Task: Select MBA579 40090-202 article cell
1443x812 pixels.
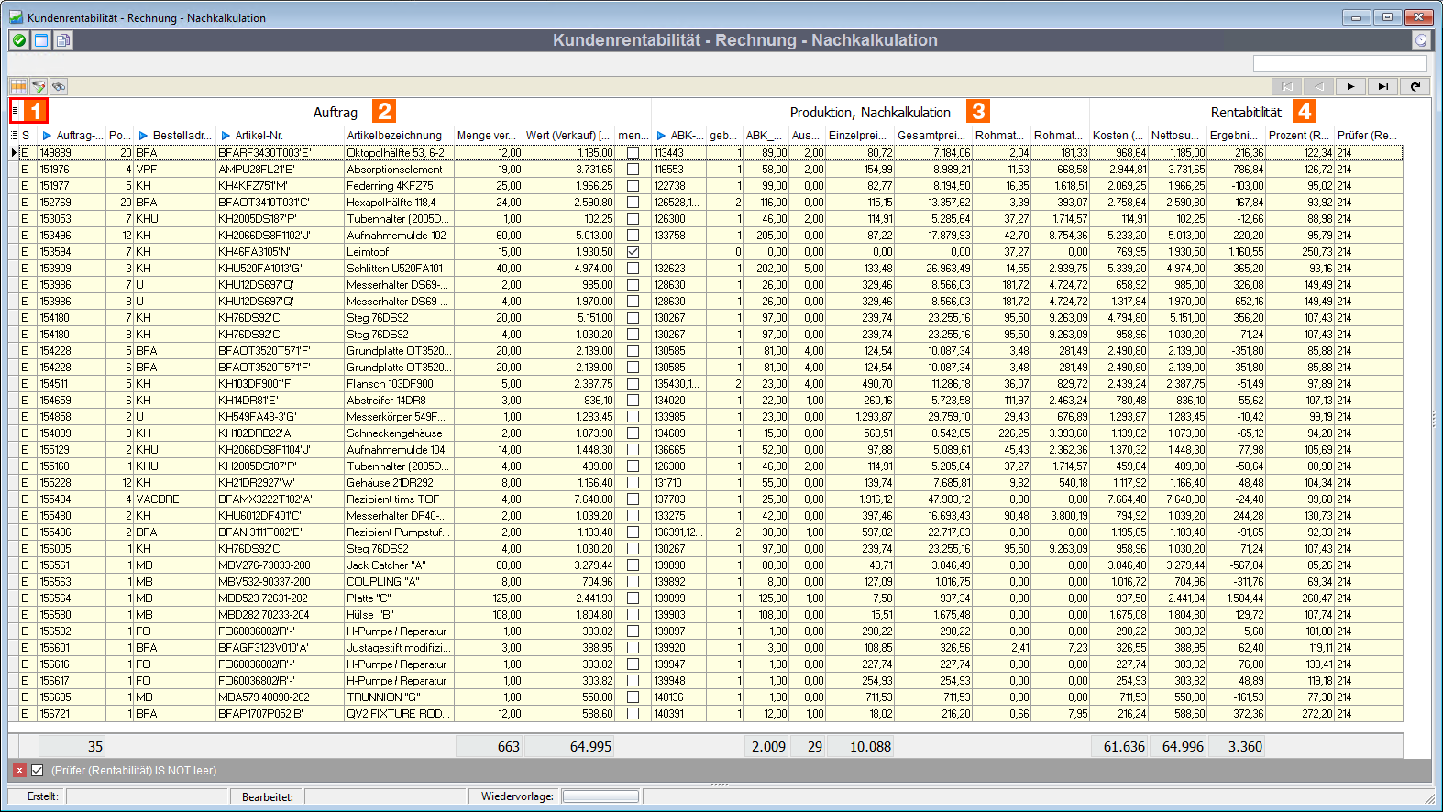Action: click(280, 697)
